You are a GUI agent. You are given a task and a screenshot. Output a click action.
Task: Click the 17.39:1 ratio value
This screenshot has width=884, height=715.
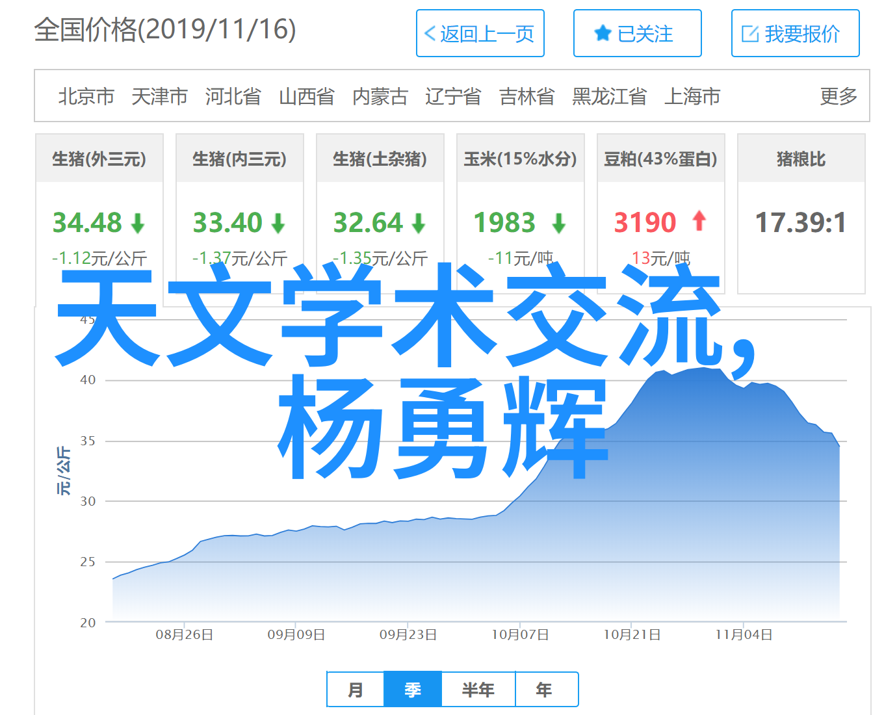pyautogui.click(x=801, y=223)
